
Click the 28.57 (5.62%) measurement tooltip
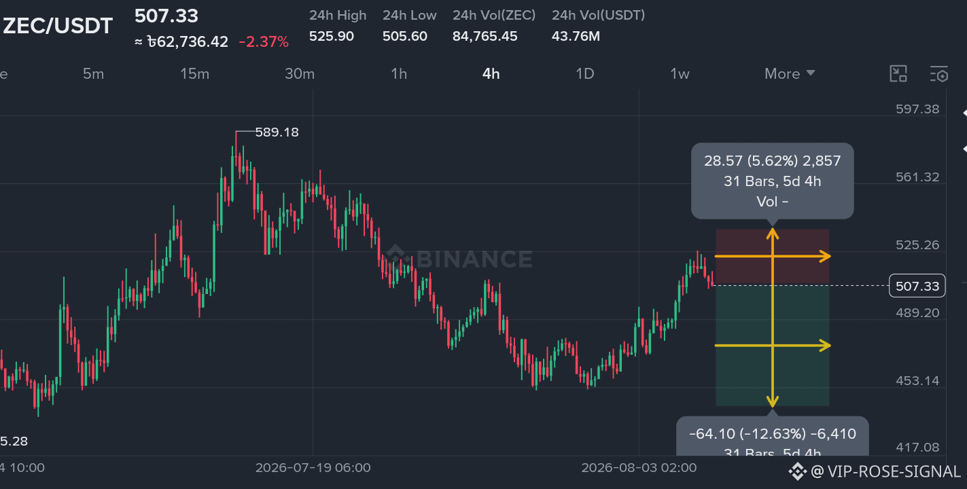(x=773, y=181)
